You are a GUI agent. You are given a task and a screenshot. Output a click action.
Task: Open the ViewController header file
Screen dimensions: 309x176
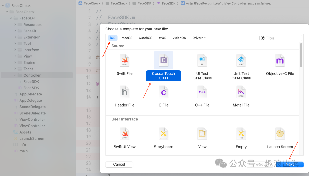coord(29,120)
